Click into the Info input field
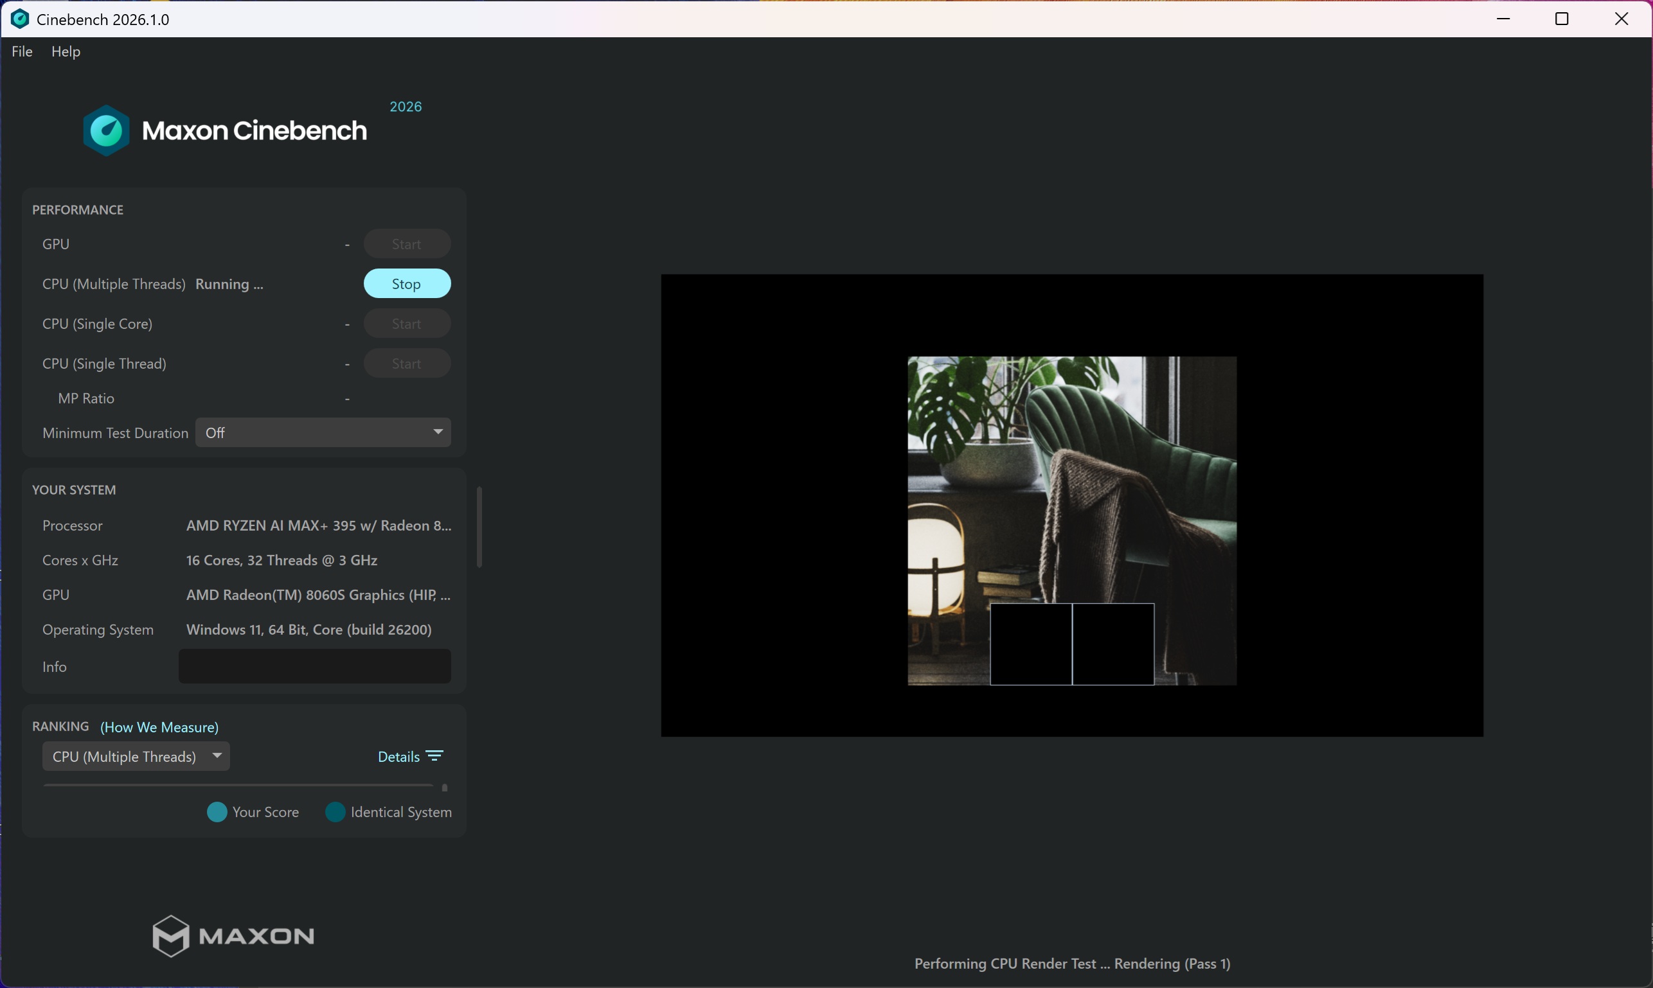 [314, 666]
